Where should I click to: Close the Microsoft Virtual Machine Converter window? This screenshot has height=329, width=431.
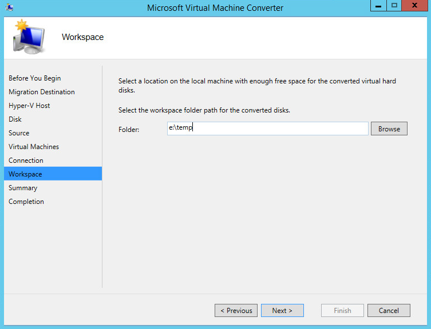414,6
